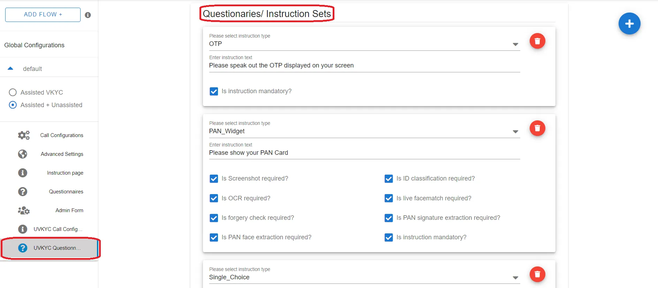
Task: Click the UVKYC Call Config info icon
Action: [x=23, y=229]
